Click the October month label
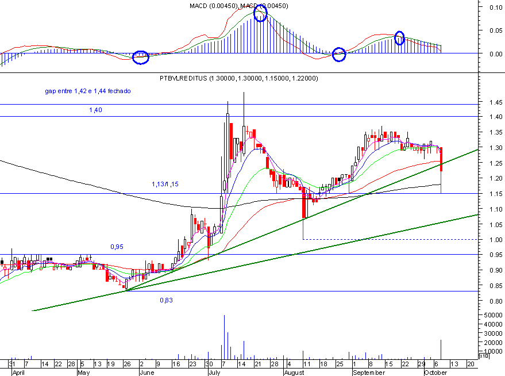 point(435,373)
